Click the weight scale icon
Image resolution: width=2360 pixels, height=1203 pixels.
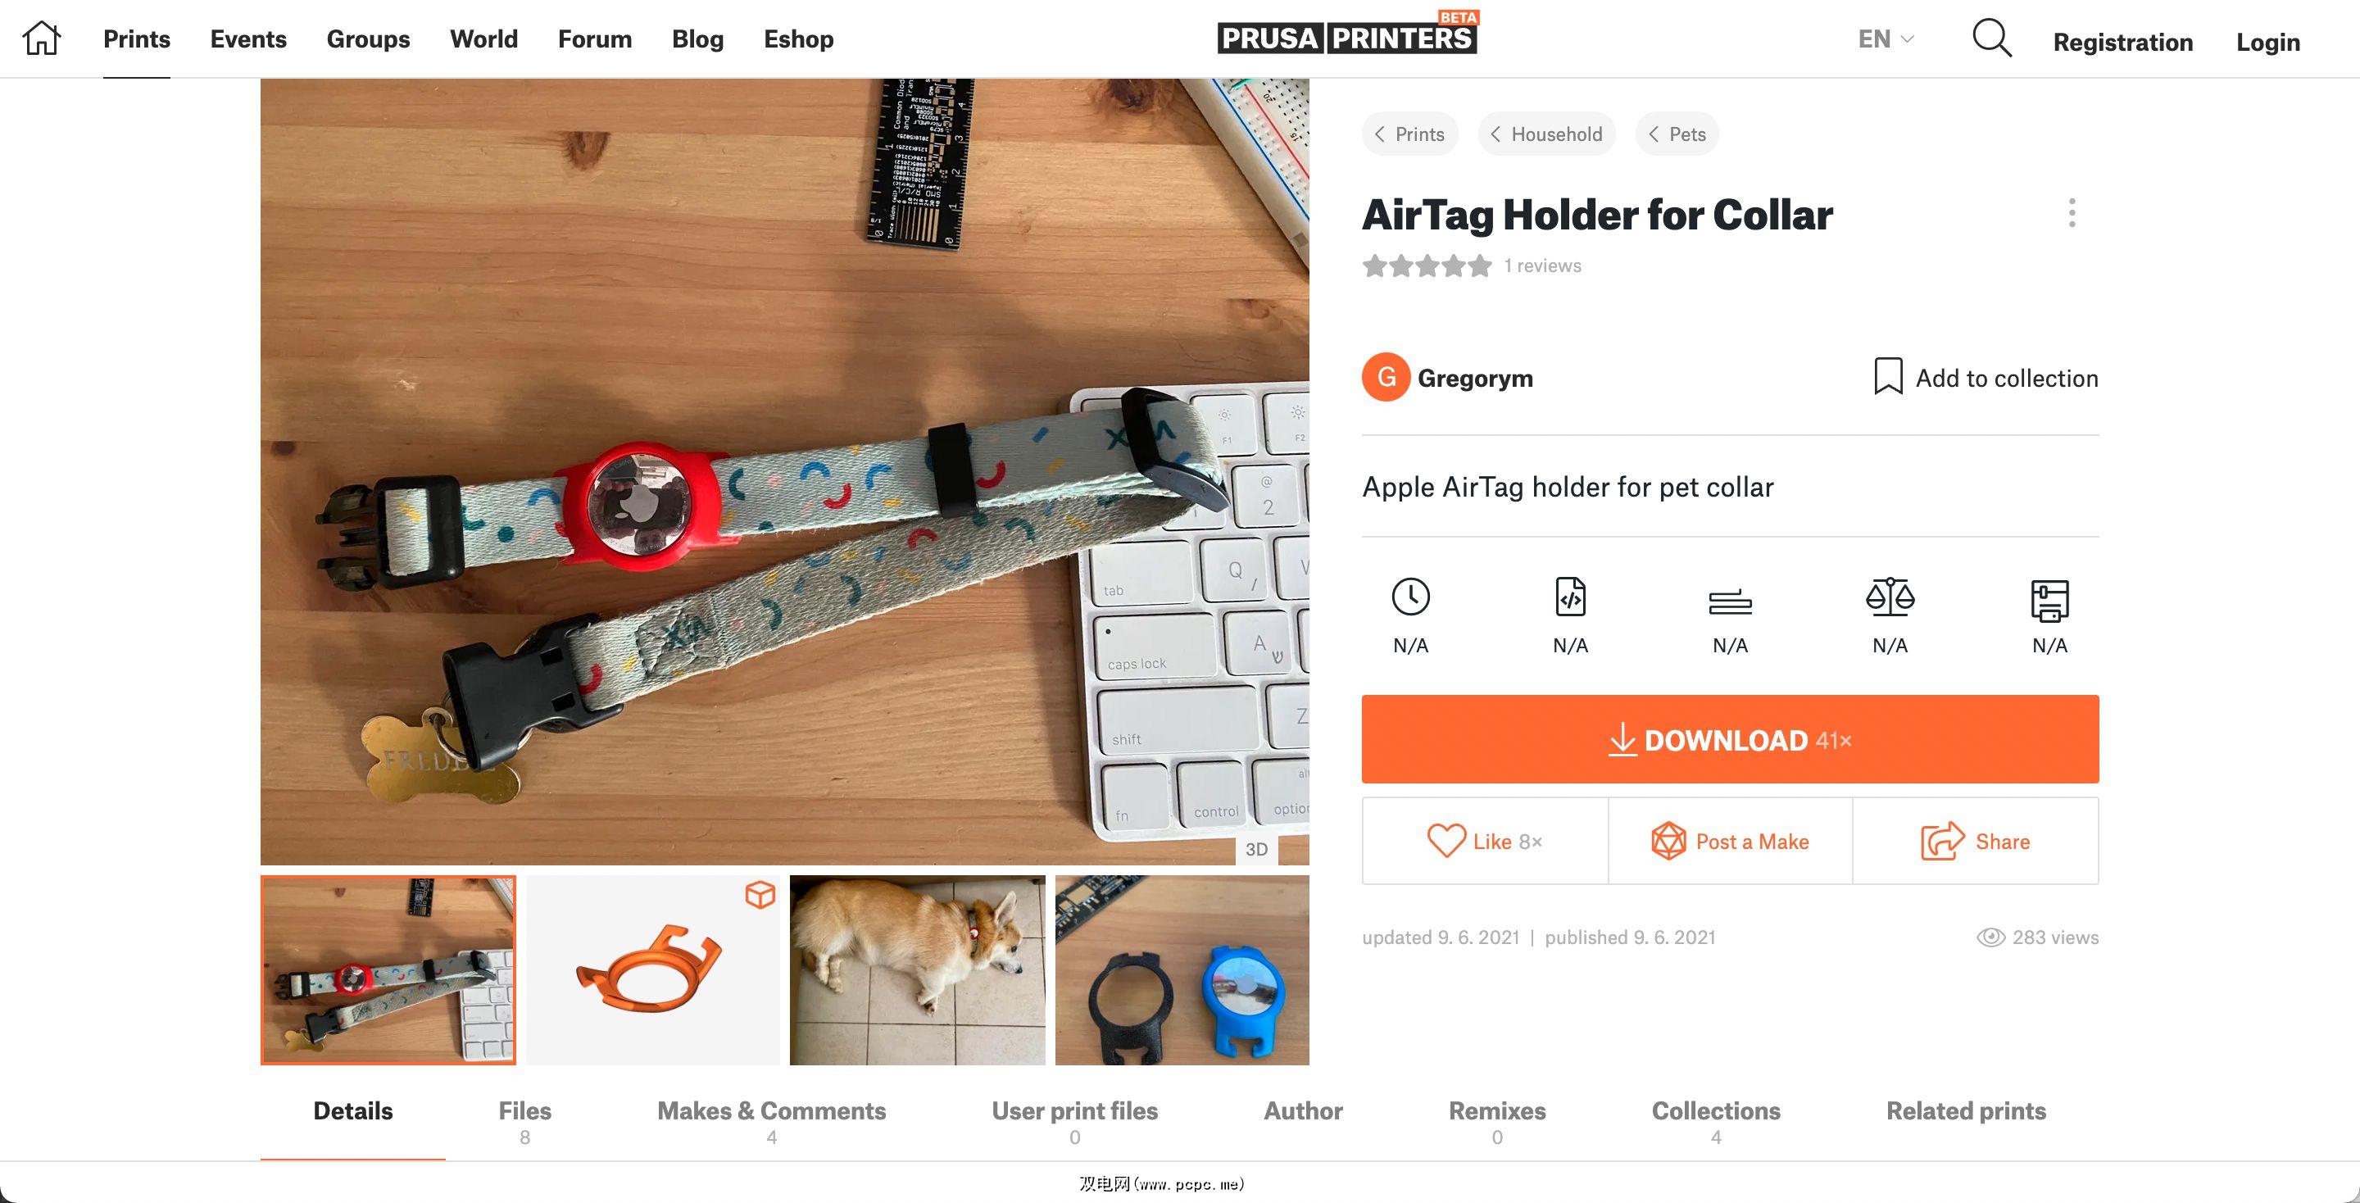(x=1890, y=597)
